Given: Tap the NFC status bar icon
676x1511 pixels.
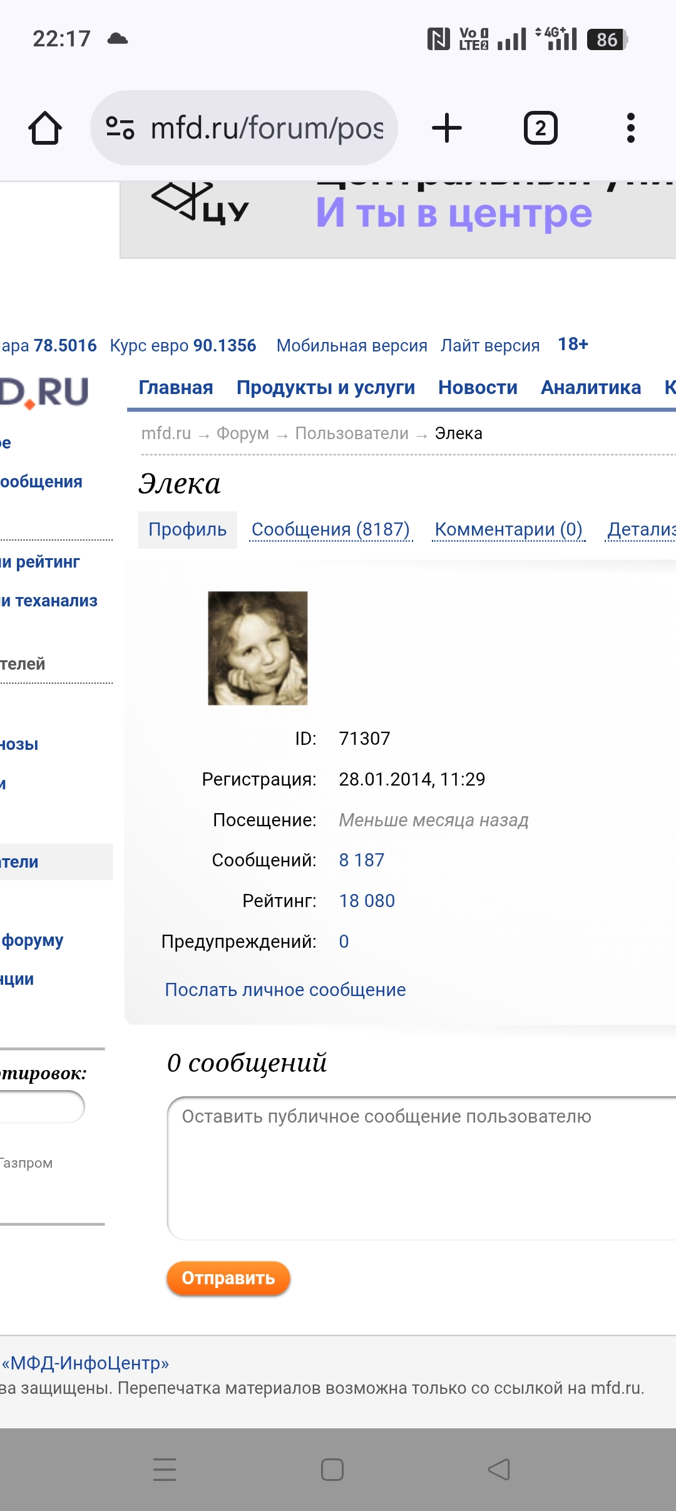Looking at the screenshot, I should (x=439, y=39).
